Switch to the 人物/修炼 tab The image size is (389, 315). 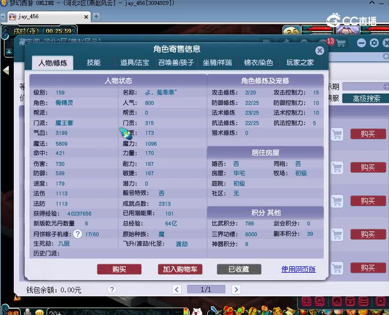[x=53, y=63]
